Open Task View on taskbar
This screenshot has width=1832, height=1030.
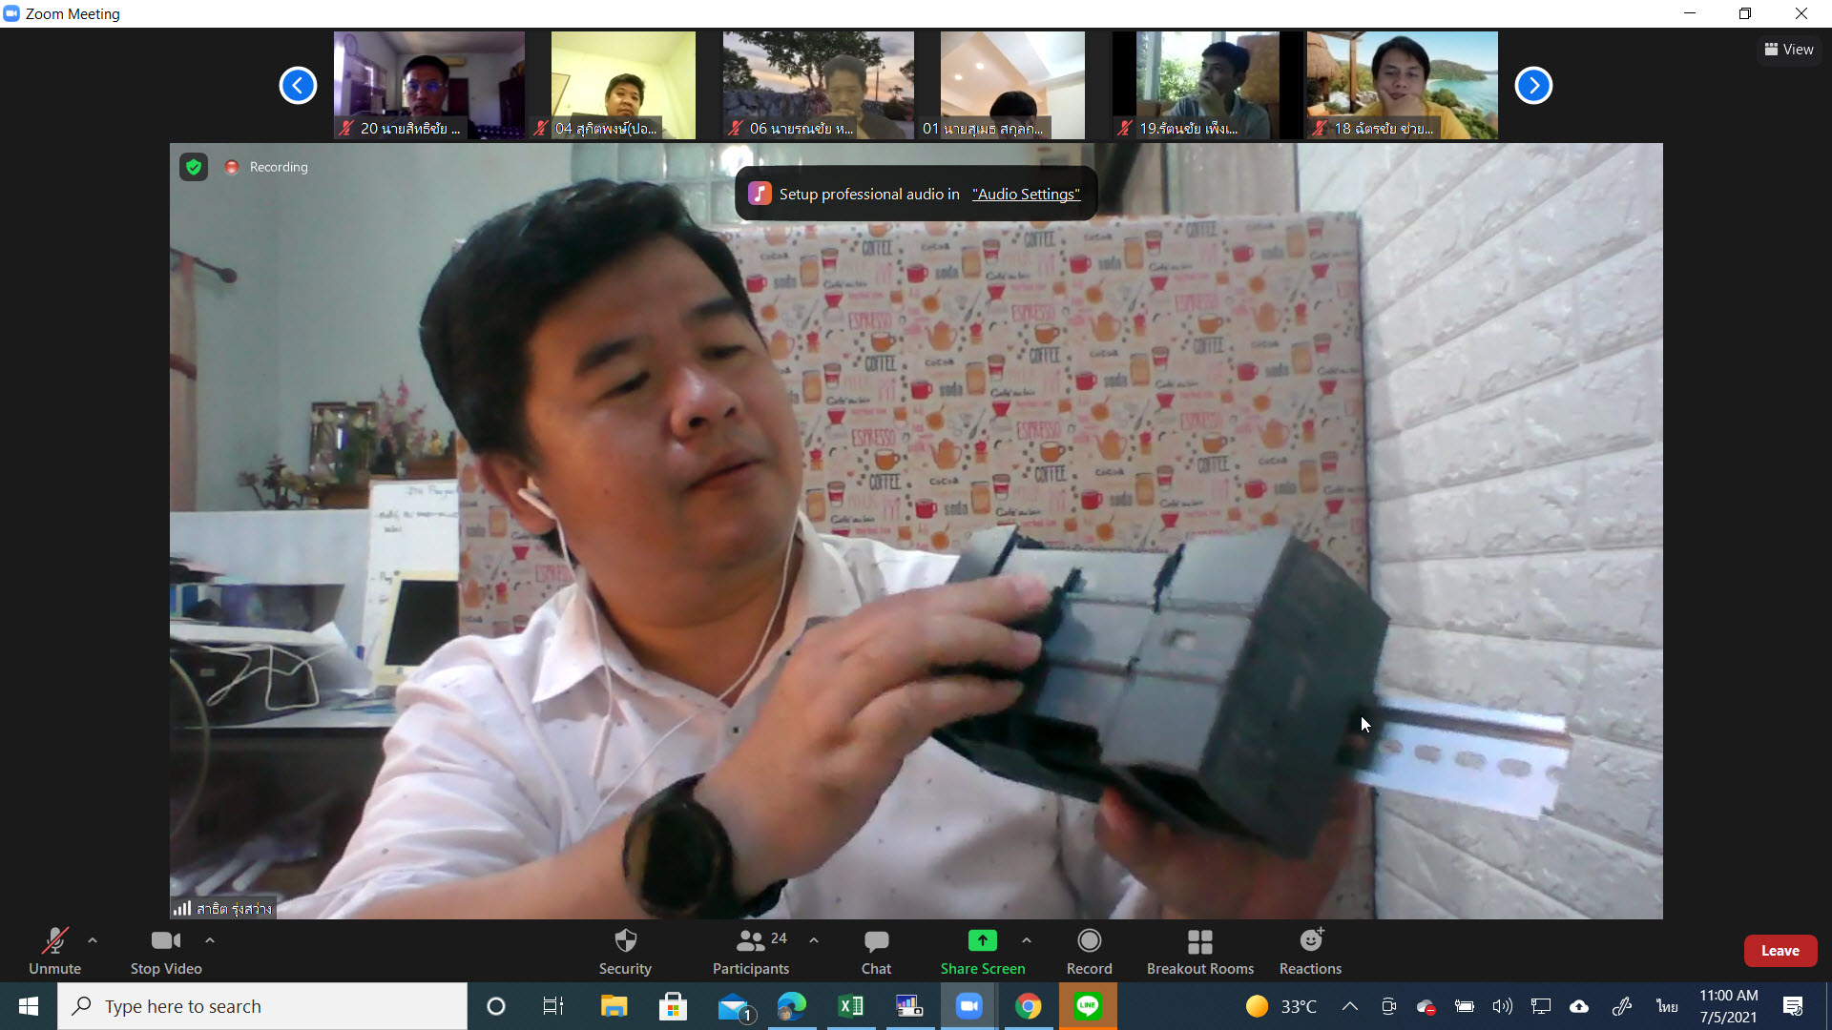553,1006
